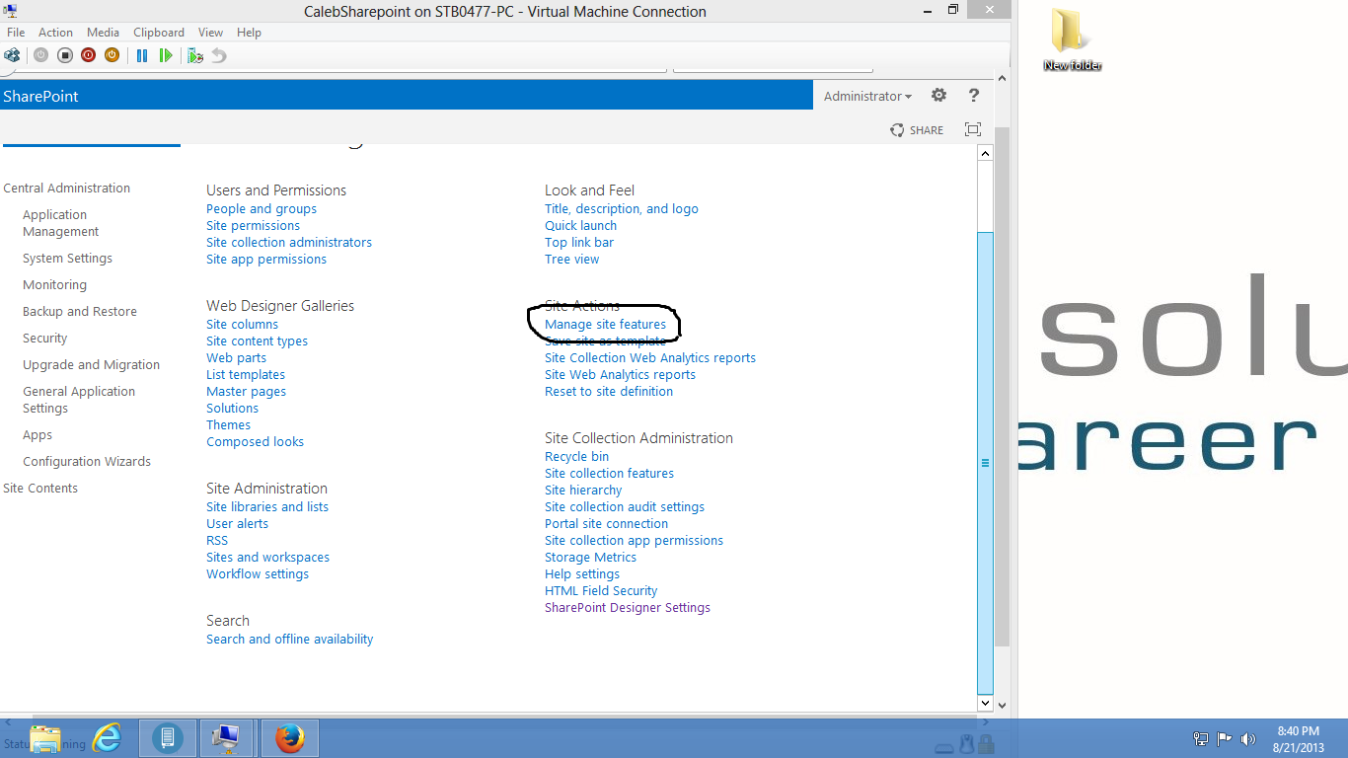Click the page scrollbar up arrow

coord(985,154)
